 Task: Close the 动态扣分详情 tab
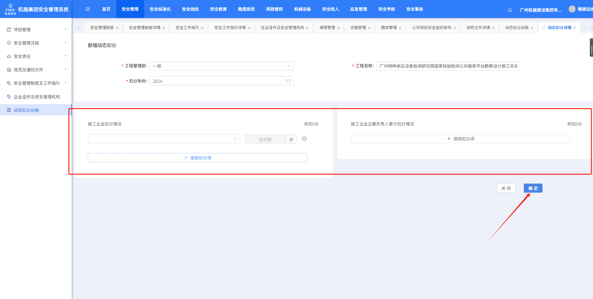tap(575, 28)
